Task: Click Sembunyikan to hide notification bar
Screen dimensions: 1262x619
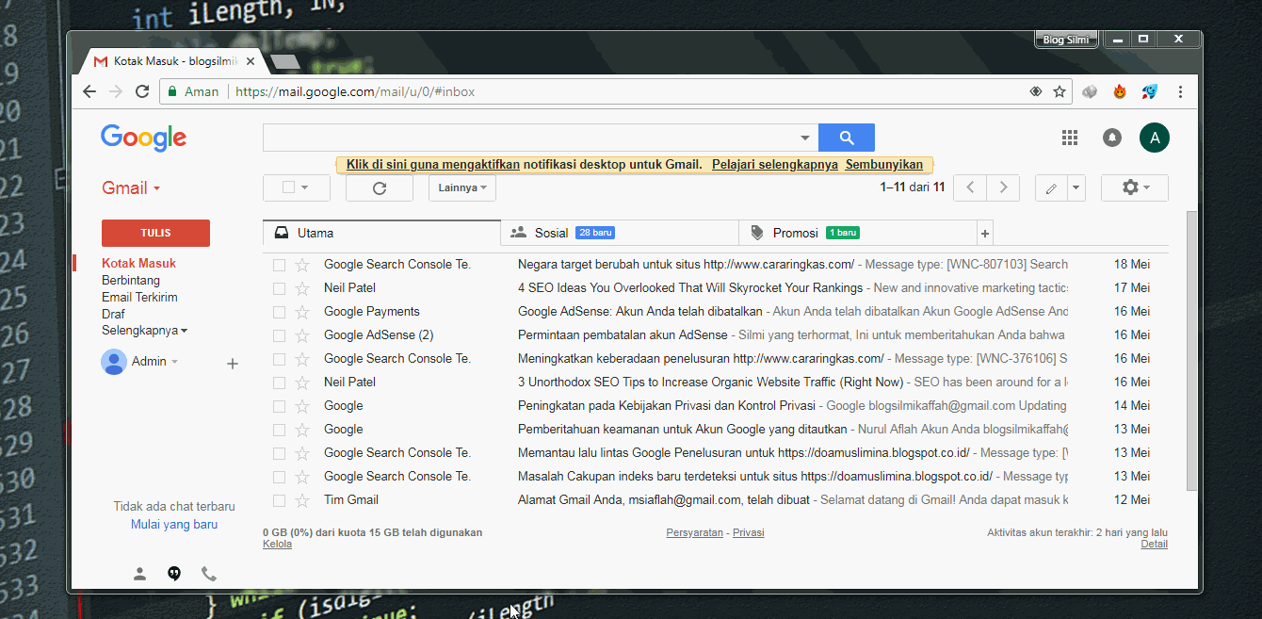Action: point(883,164)
